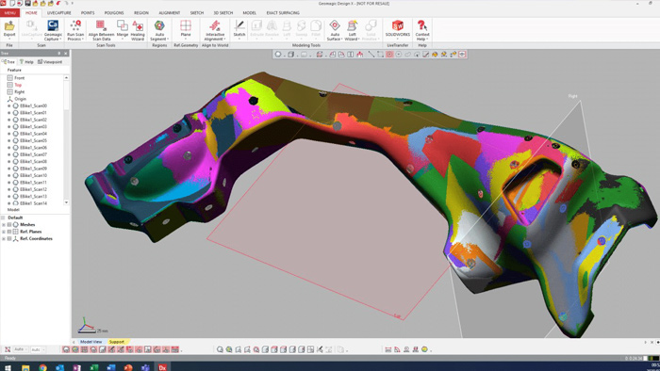Screen dimensions: 660x371
Task: Open the red MENU button
Action: [x=9, y=13]
